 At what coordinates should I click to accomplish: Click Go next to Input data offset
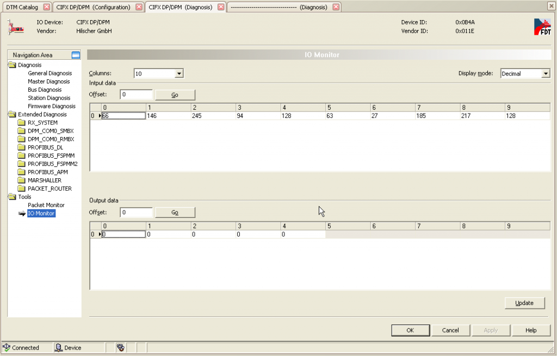tap(175, 95)
